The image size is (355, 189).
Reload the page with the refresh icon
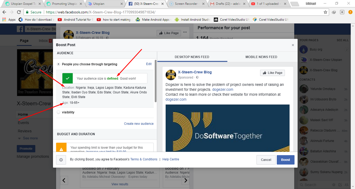pyautogui.click(x=19, y=12)
